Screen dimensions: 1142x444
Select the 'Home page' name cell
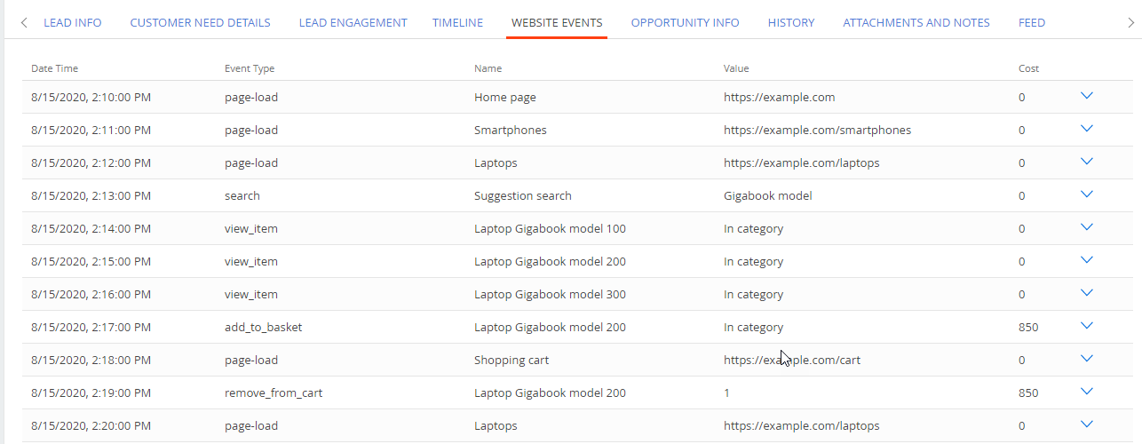[x=505, y=98]
